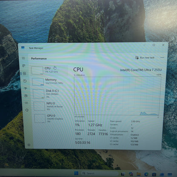Click the Logical processors value 14
The image size is (177, 177).
132,131
